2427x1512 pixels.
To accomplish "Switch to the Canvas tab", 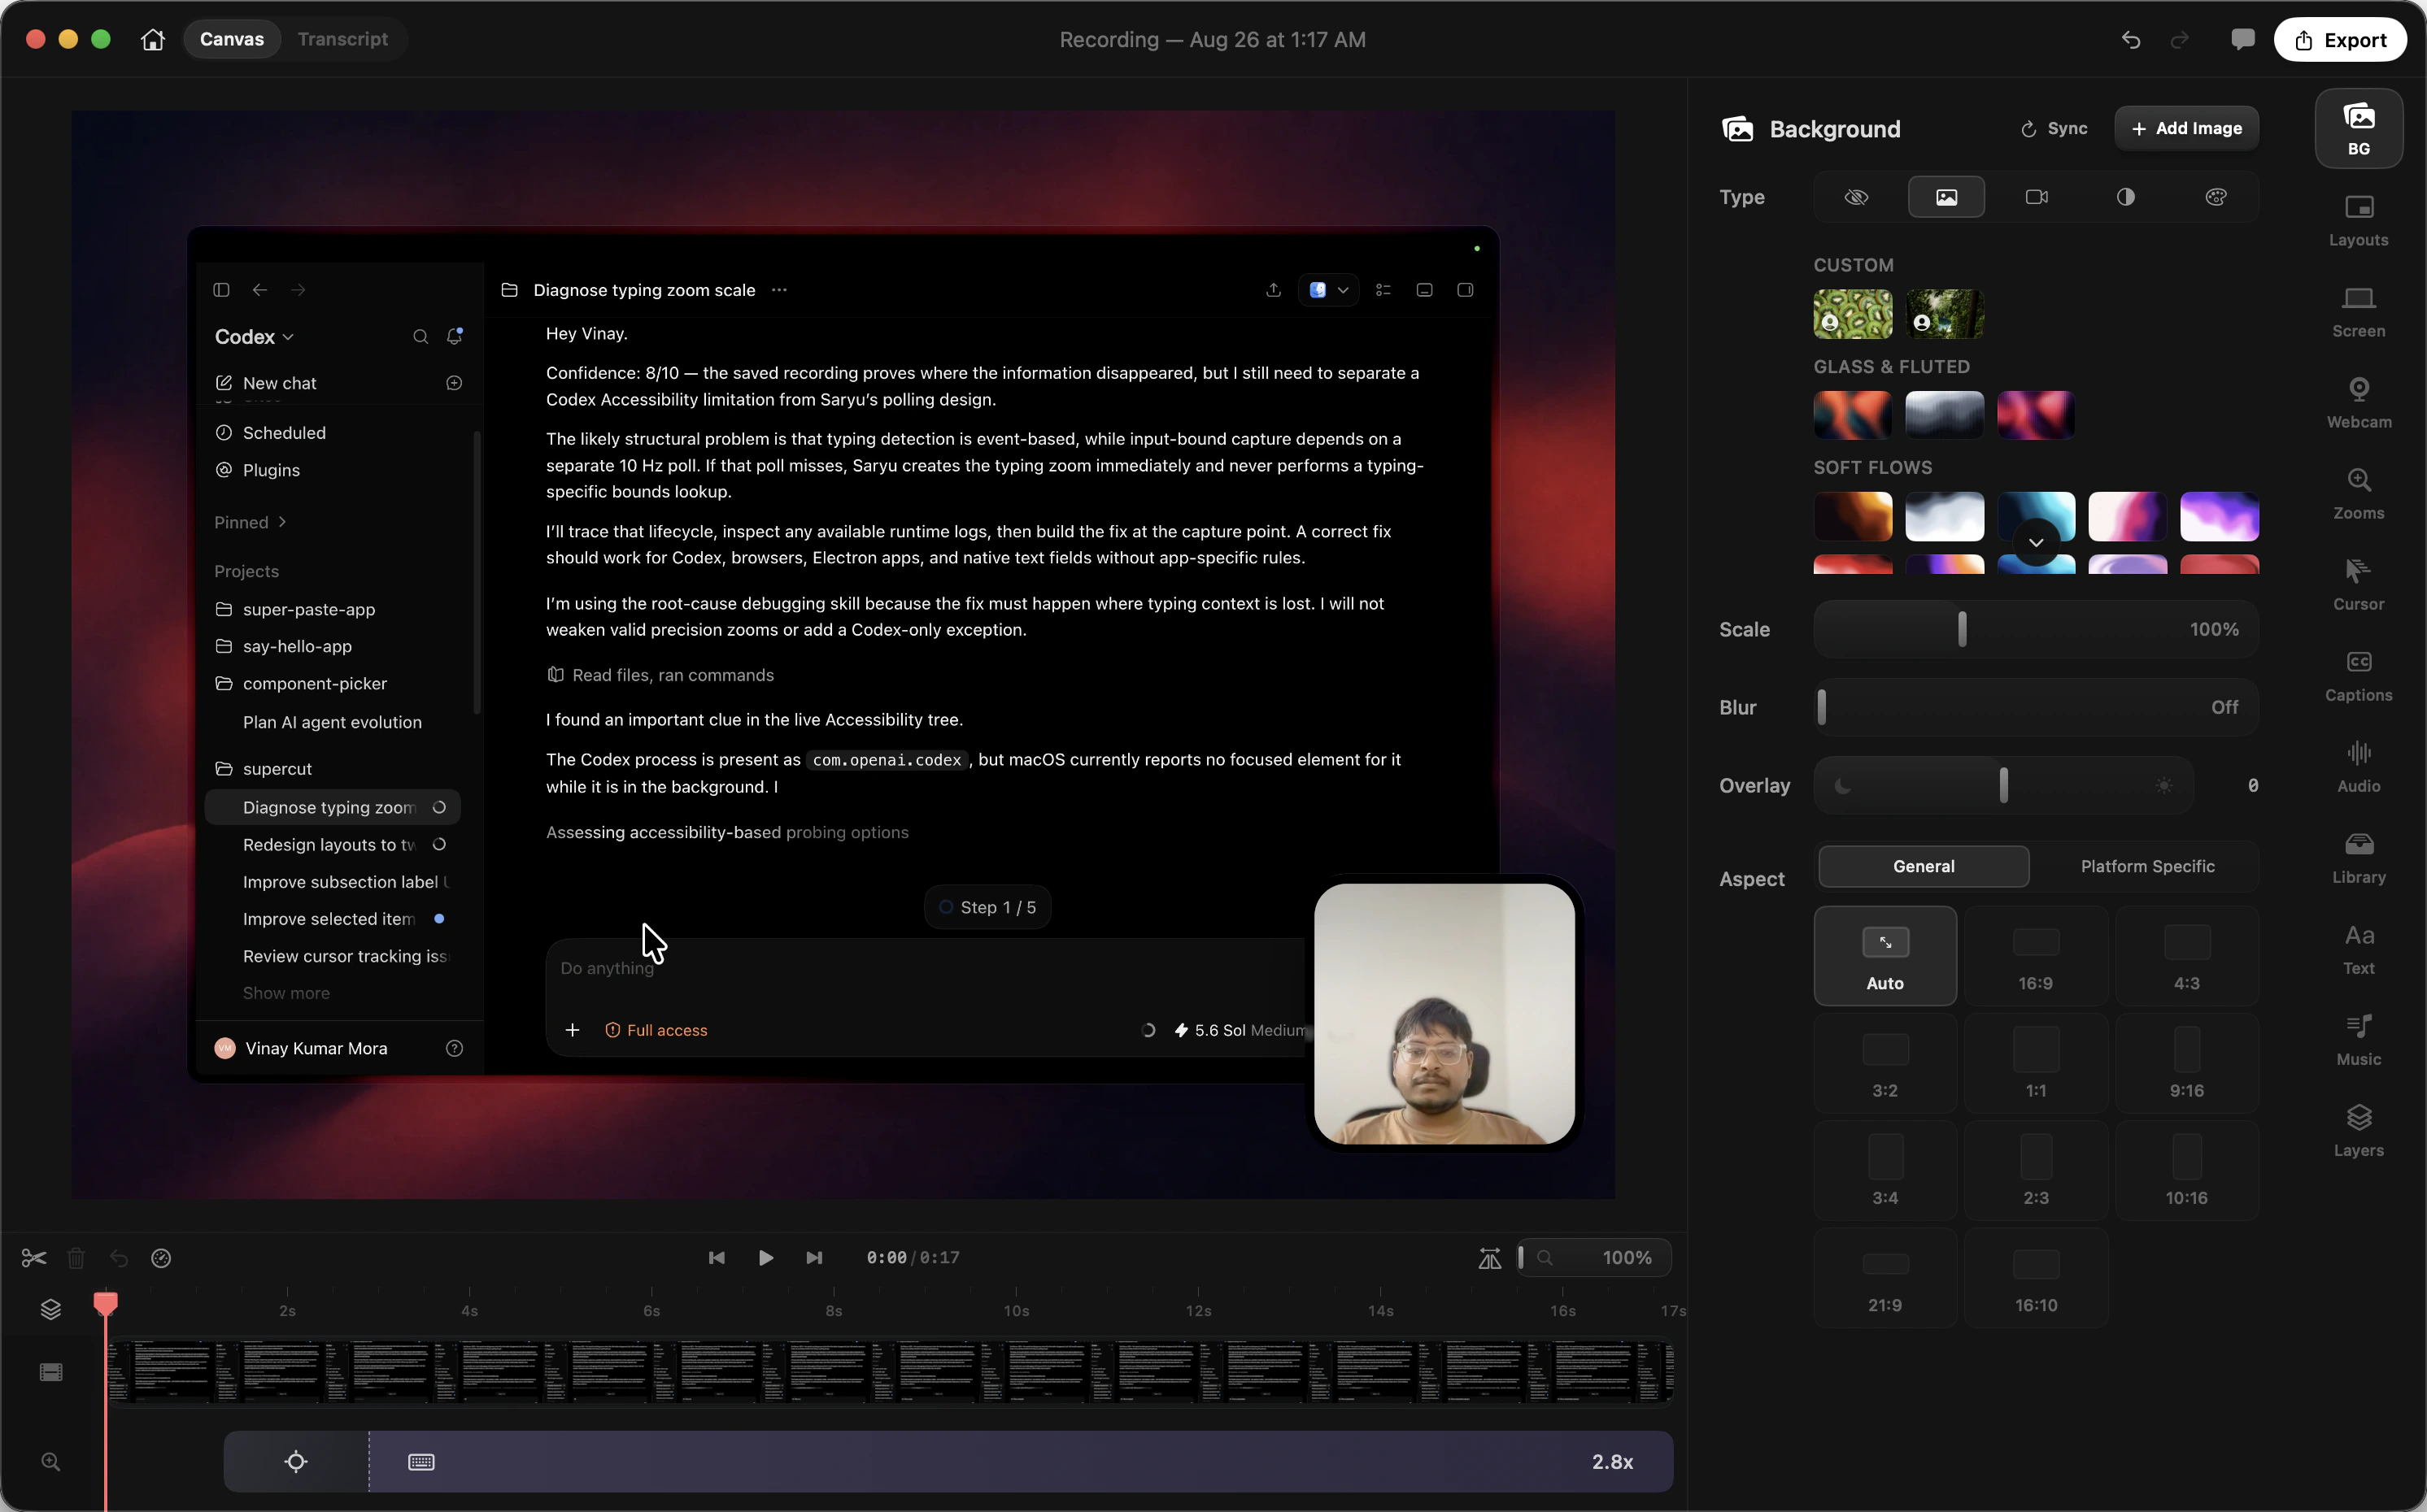I will [x=232, y=39].
